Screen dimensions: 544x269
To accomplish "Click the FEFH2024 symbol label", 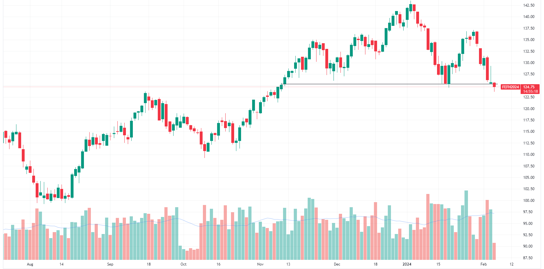I will coord(510,87).
